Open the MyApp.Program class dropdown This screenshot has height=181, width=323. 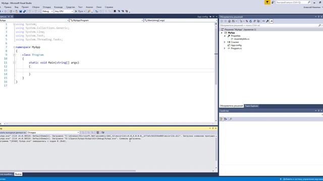pos(106,20)
